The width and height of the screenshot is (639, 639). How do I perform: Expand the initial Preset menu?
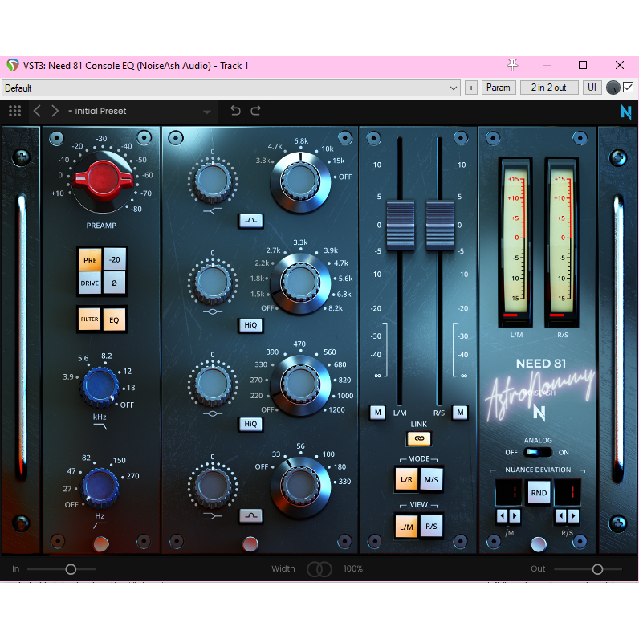[x=139, y=112]
